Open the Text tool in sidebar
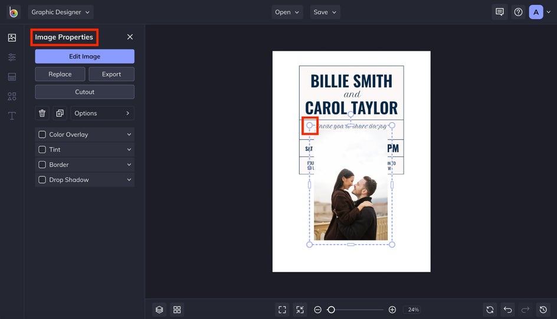Image resolution: width=557 pixels, height=319 pixels. pos(12,116)
